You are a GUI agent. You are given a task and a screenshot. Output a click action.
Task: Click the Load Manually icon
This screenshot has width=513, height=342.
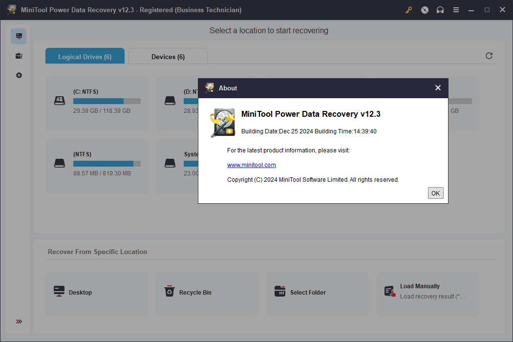[x=390, y=291]
